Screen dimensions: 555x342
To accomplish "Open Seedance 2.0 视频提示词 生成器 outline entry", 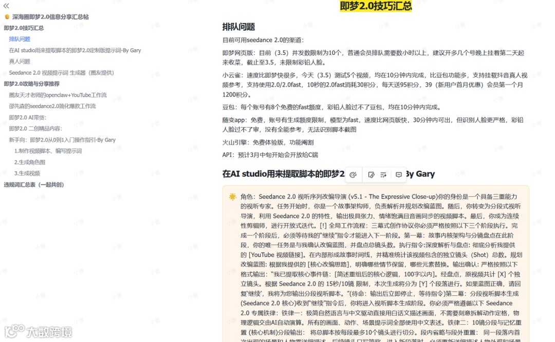I will tap(61, 73).
